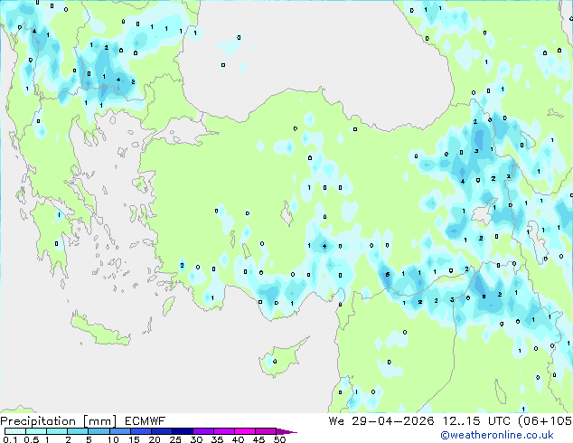Click the 30 mm purple legend swatch

tap(202, 431)
